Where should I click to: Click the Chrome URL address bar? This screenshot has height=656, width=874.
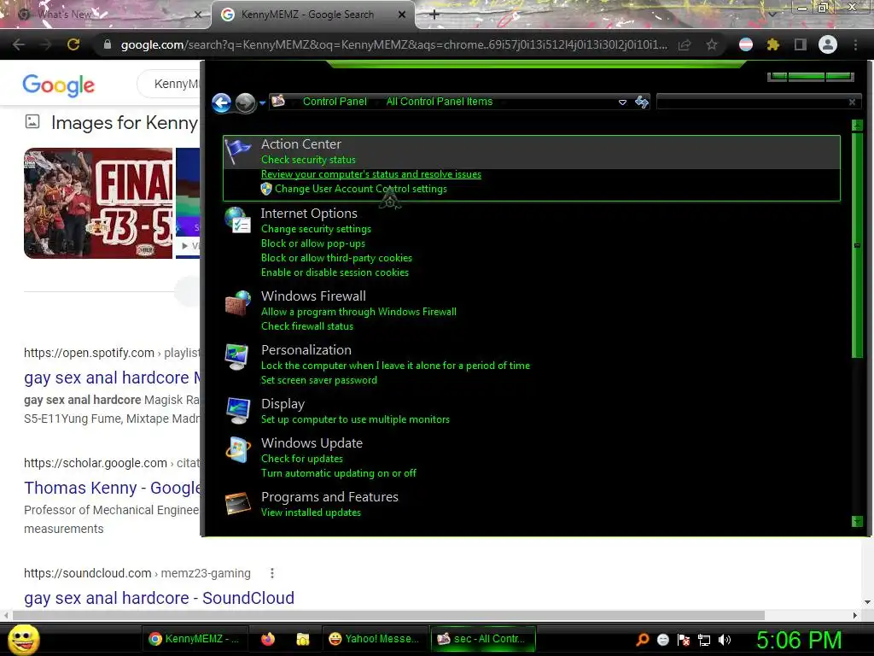pos(393,44)
